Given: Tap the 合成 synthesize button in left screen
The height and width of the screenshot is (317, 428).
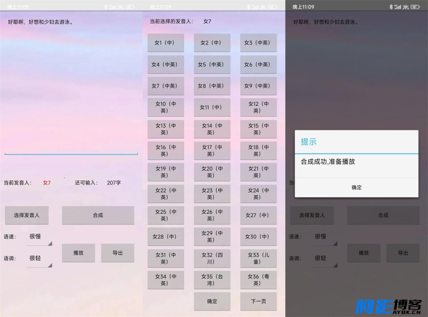Looking at the screenshot, I should coord(98,215).
